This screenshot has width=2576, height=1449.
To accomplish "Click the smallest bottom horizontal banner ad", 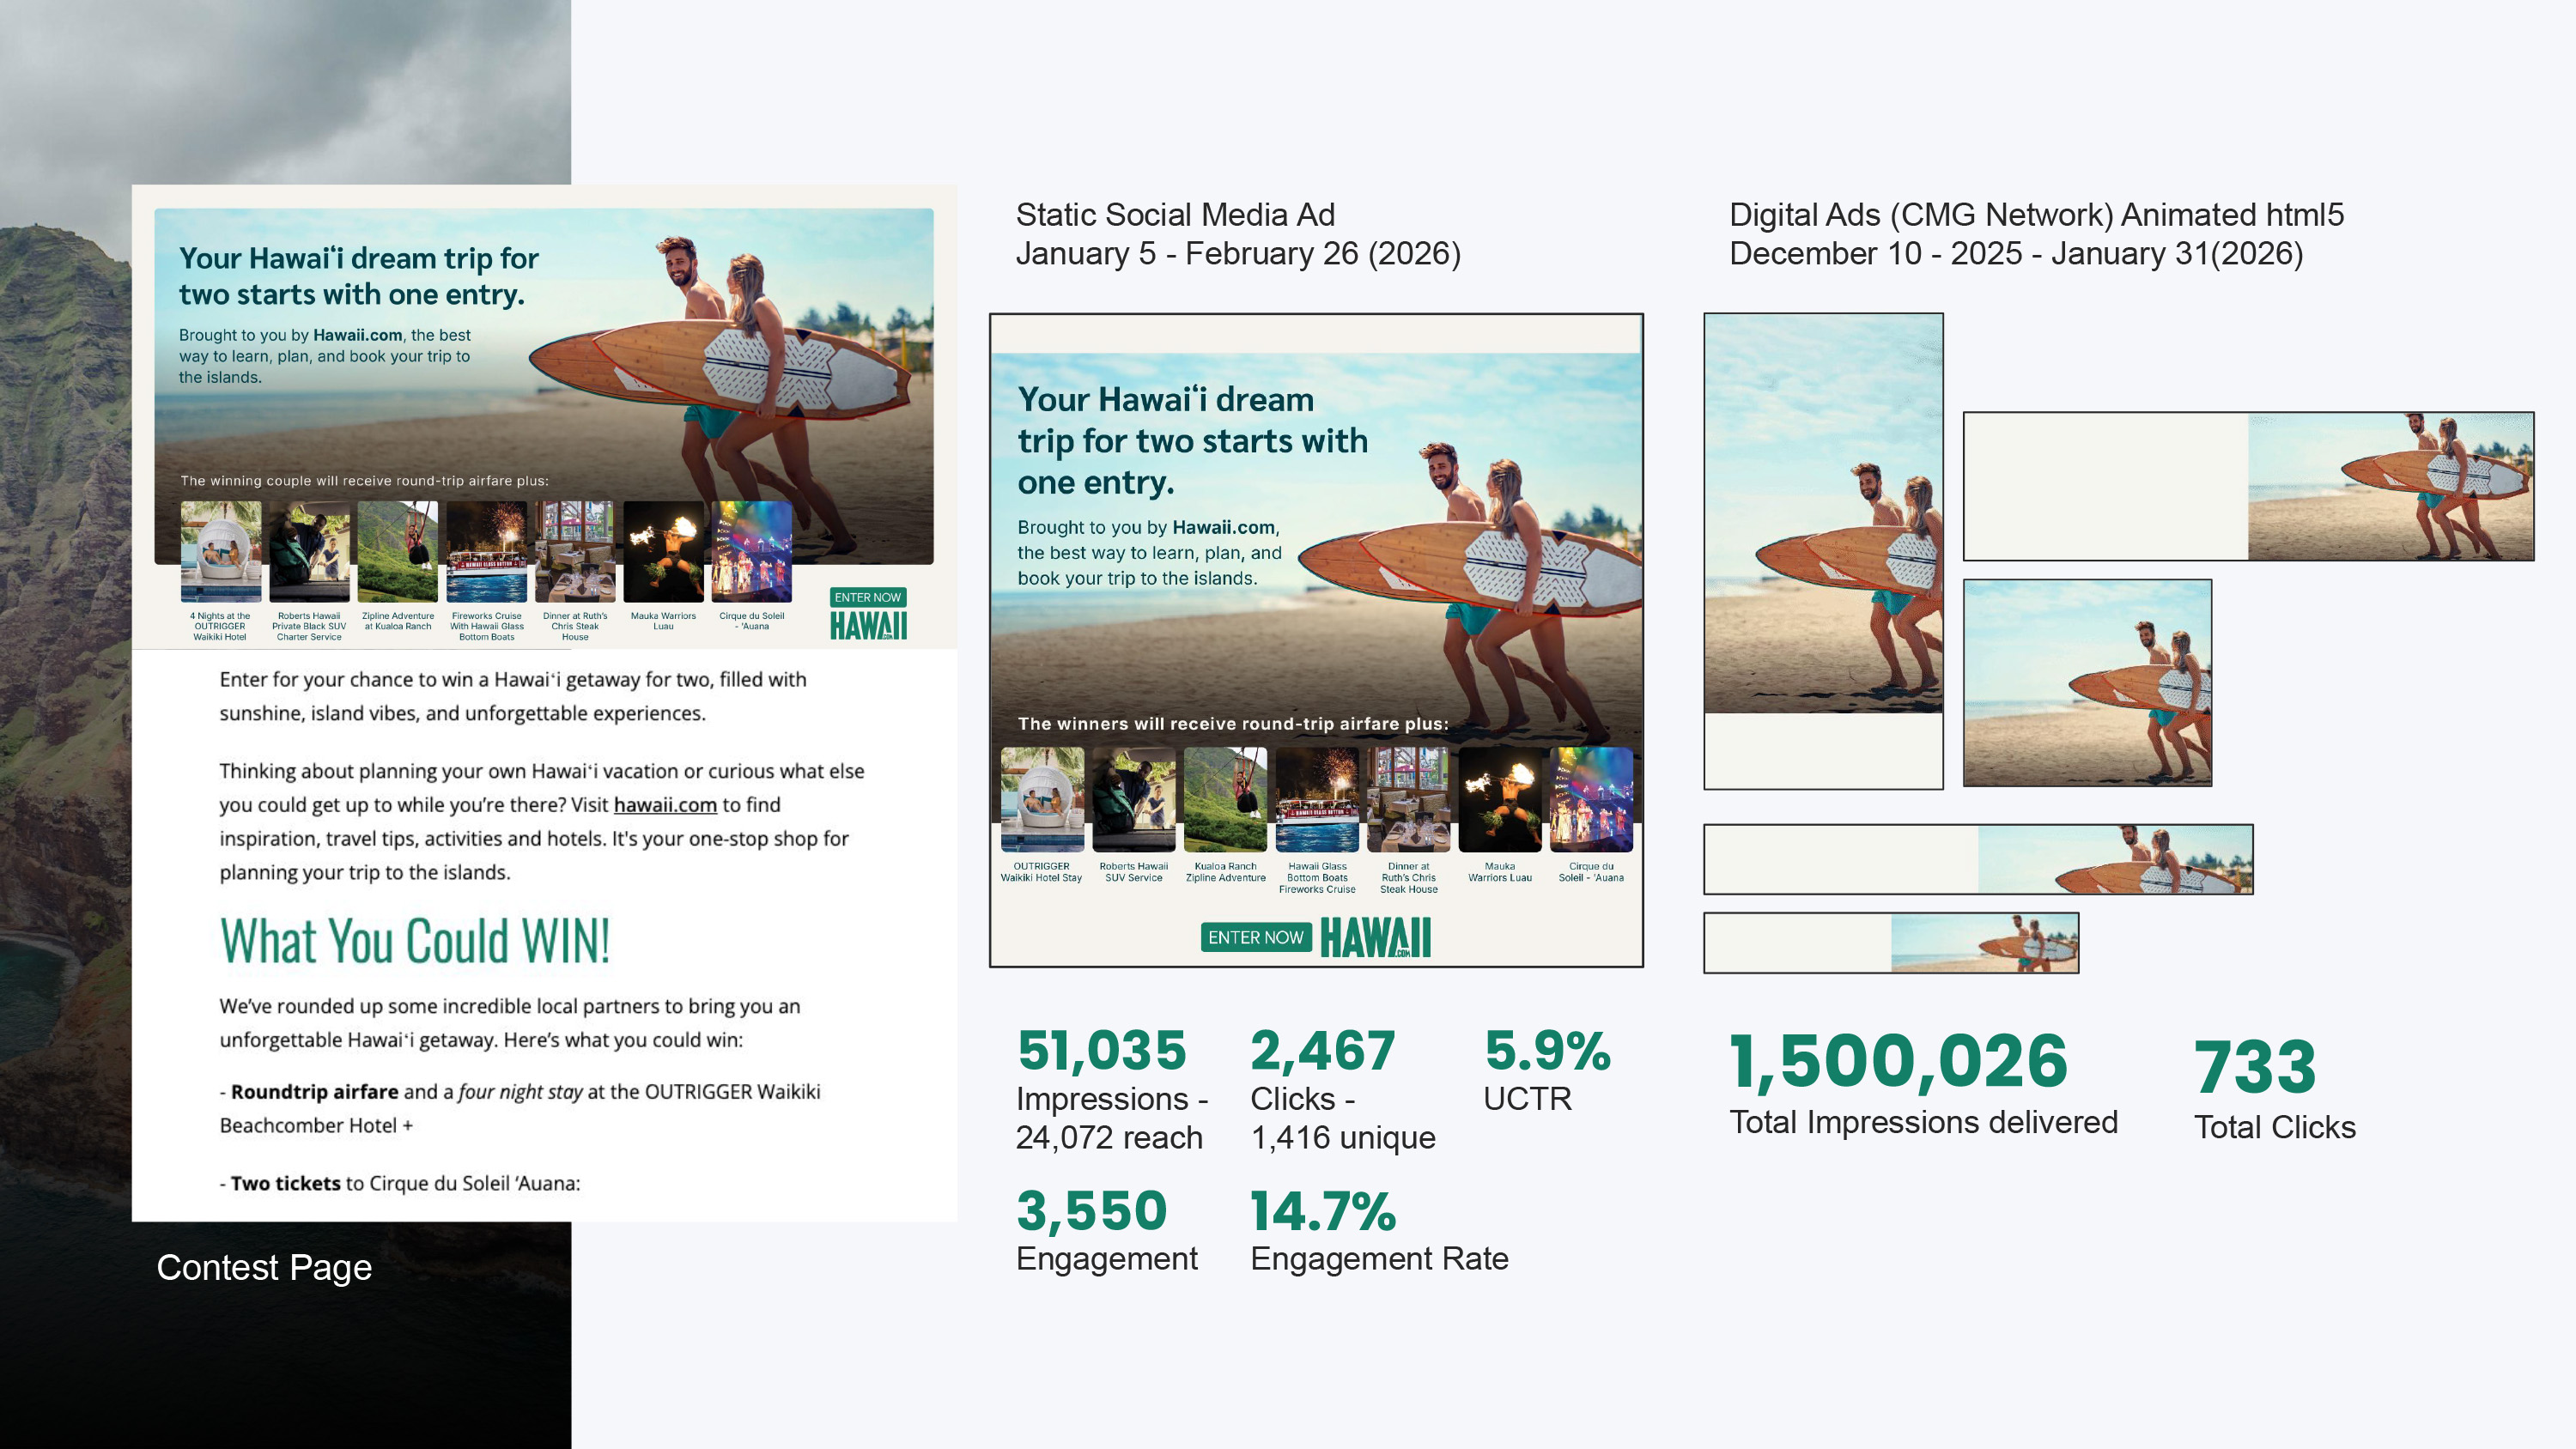I will click(1891, 942).
